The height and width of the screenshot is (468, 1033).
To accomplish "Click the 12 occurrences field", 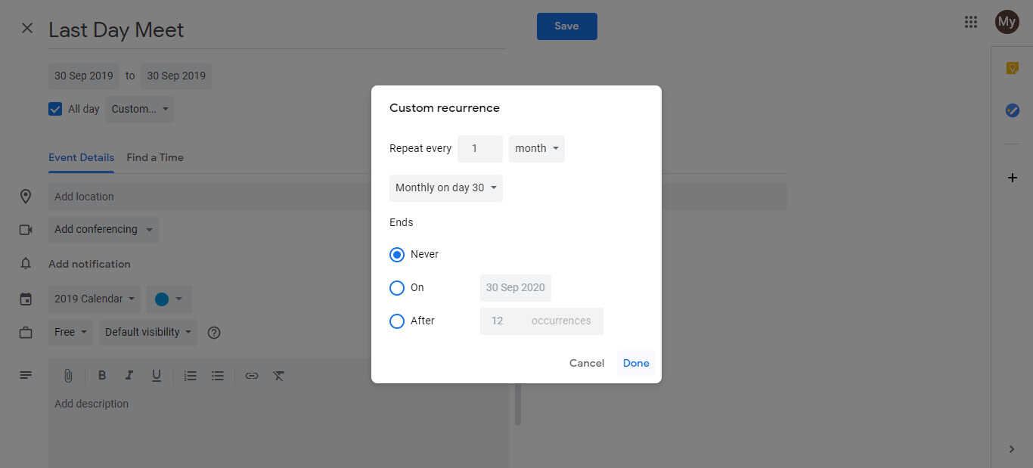I will (541, 321).
